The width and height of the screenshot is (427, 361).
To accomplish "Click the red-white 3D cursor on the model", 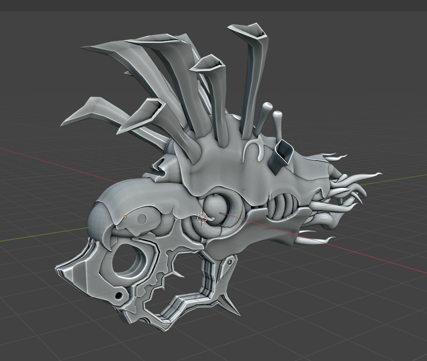I will tap(202, 217).
